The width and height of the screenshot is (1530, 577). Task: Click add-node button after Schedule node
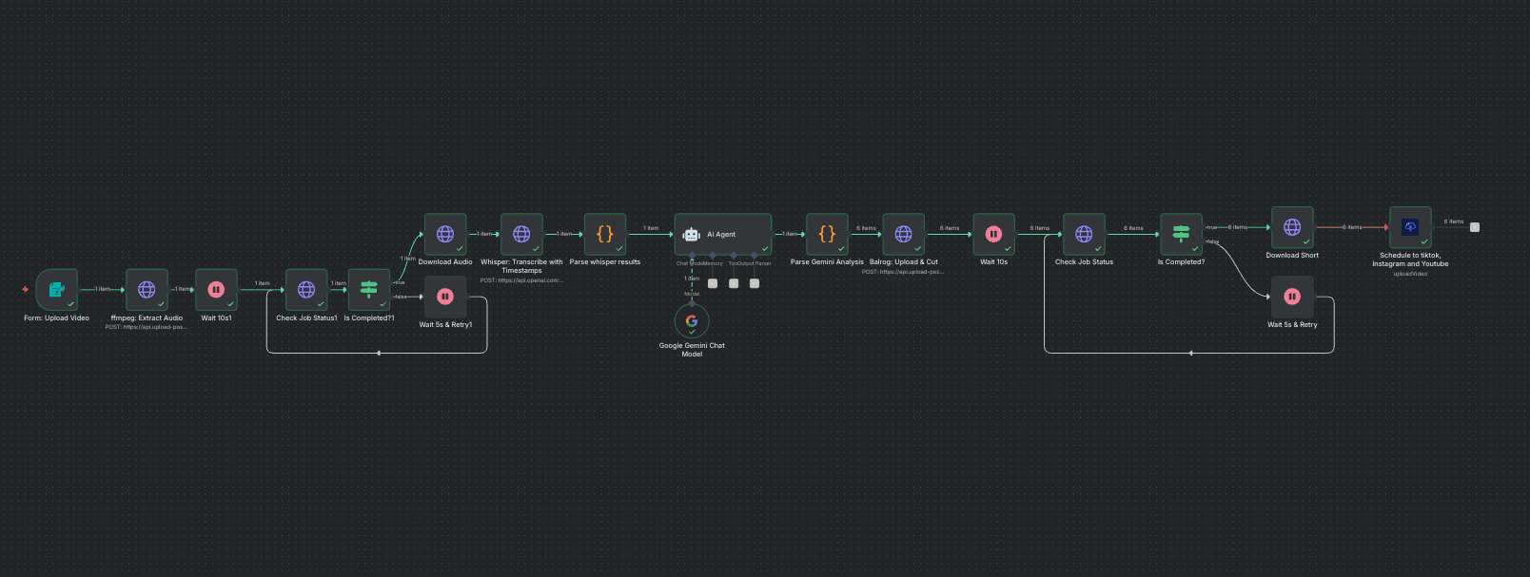1475,227
